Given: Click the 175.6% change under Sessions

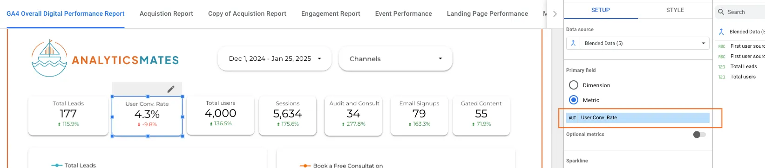Looking at the screenshot, I should (288, 124).
